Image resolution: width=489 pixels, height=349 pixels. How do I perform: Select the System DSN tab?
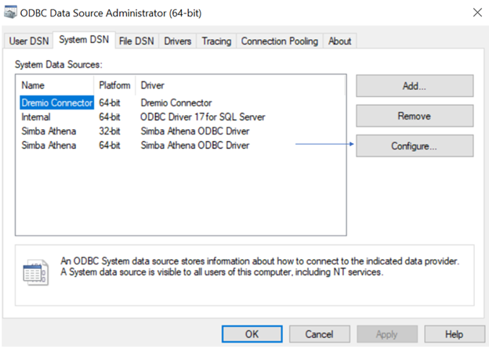[82, 41]
